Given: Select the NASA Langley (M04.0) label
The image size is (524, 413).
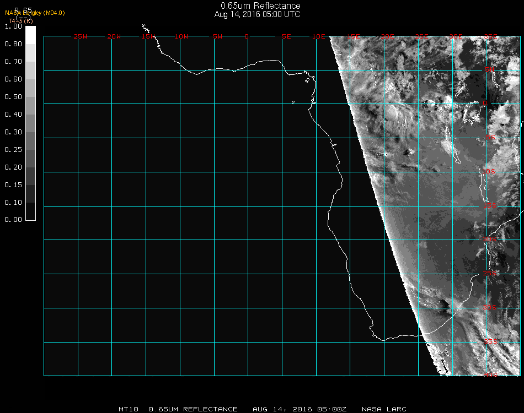Looking at the screenshot, I should (35, 13).
